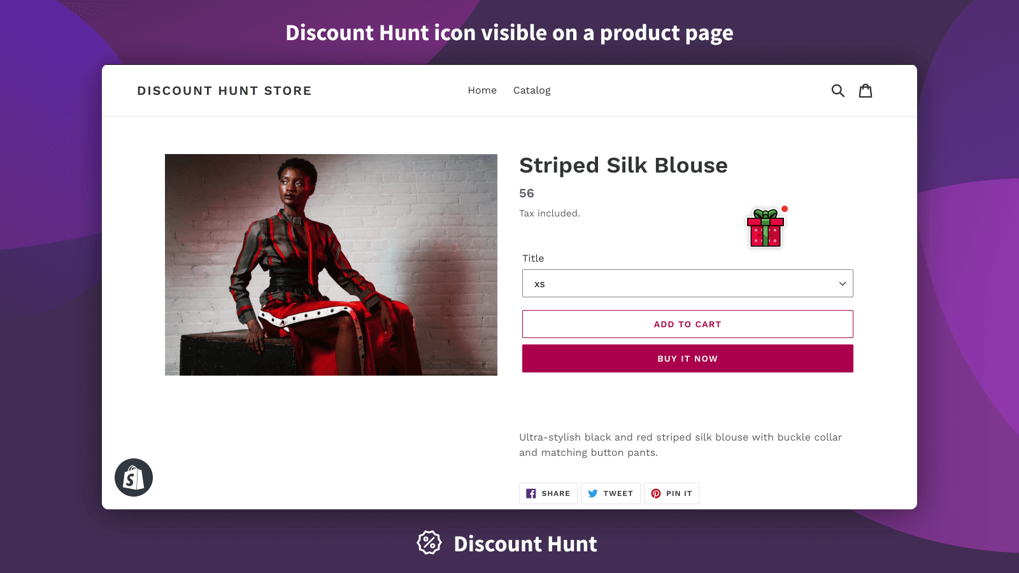Open the Discount Hunt gift box widget
The width and height of the screenshot is (1019, 573).
(x=765, y=229)
